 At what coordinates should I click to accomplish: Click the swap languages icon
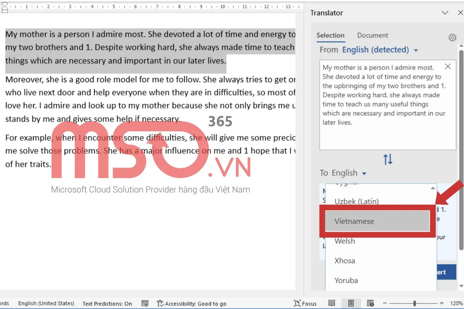(388, 159)
